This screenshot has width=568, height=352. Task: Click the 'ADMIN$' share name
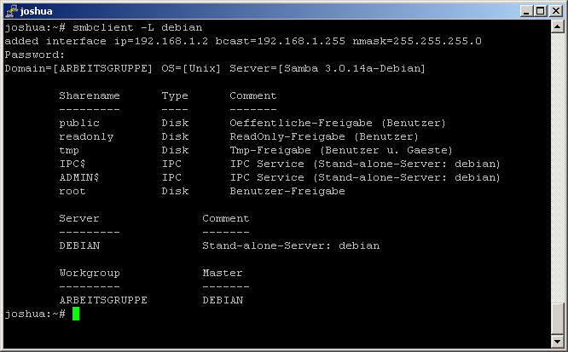79,177
